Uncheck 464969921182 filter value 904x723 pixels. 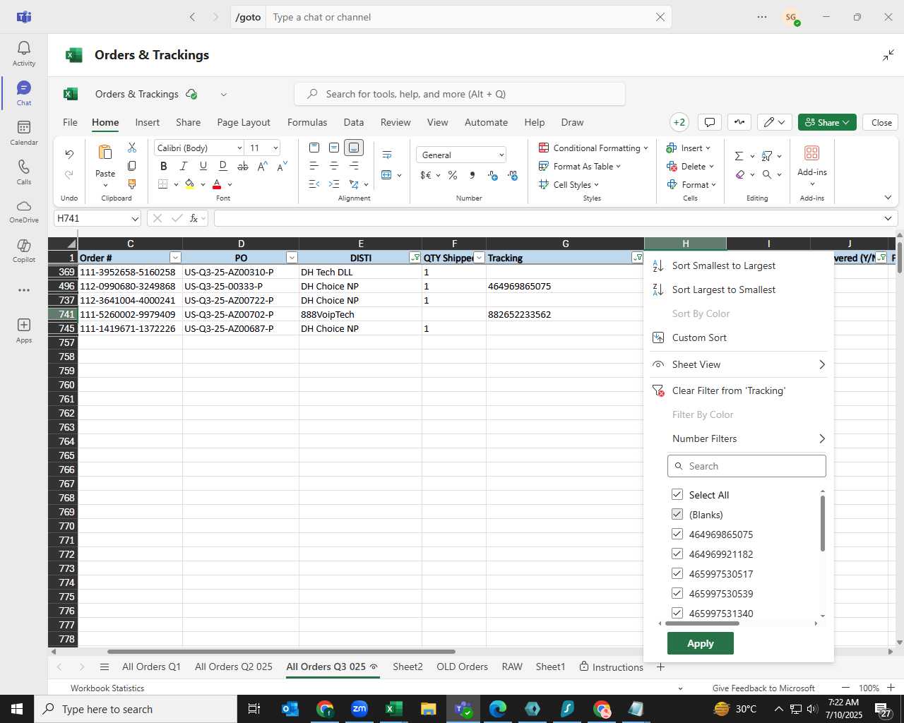(x=677, y=554)
